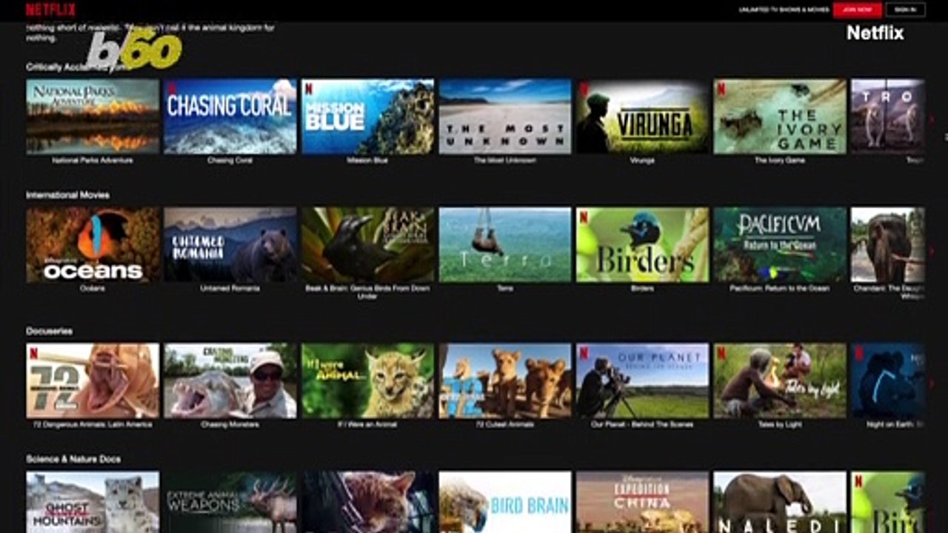Viewport: 948px width, 533px height.
Task: Open the Mission Blue thumbnail
Action: pyautogui.click(x=367, y=116)
